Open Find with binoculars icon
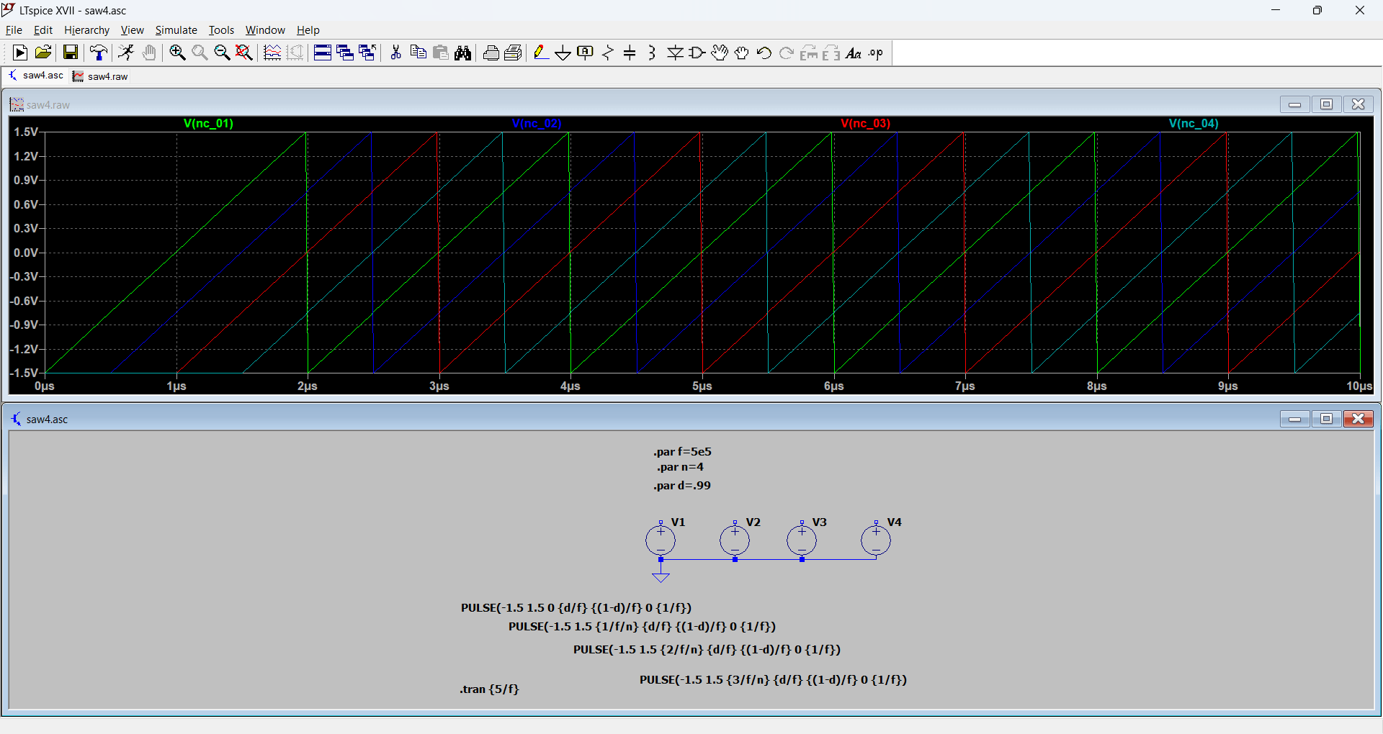This screenshot has height=734, width=1383. (x=463, y=53)
